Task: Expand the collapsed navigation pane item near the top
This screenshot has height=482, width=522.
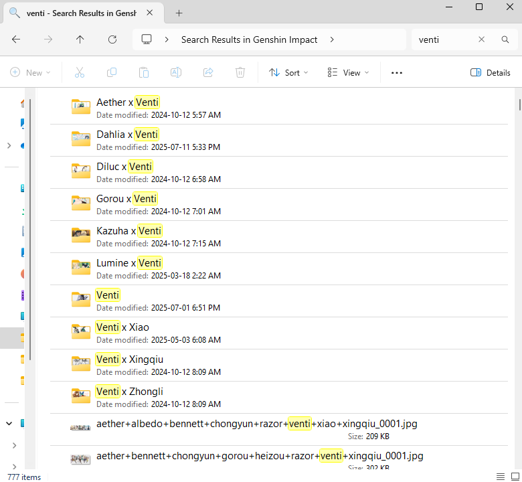Action: [9, 145]
